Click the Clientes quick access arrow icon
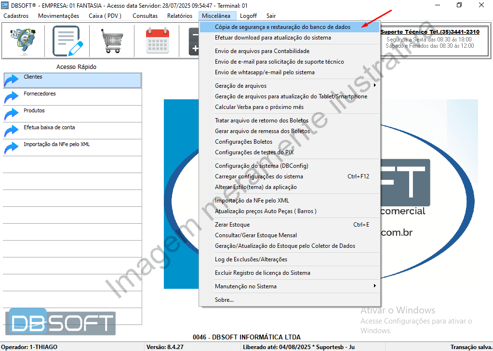493x351 pixels. point(12,76)
